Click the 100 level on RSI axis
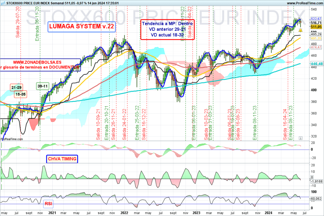 pos(314,192)
